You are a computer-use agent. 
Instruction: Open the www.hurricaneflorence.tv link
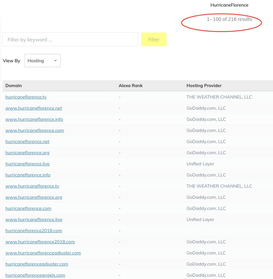[x=32, y=186]
